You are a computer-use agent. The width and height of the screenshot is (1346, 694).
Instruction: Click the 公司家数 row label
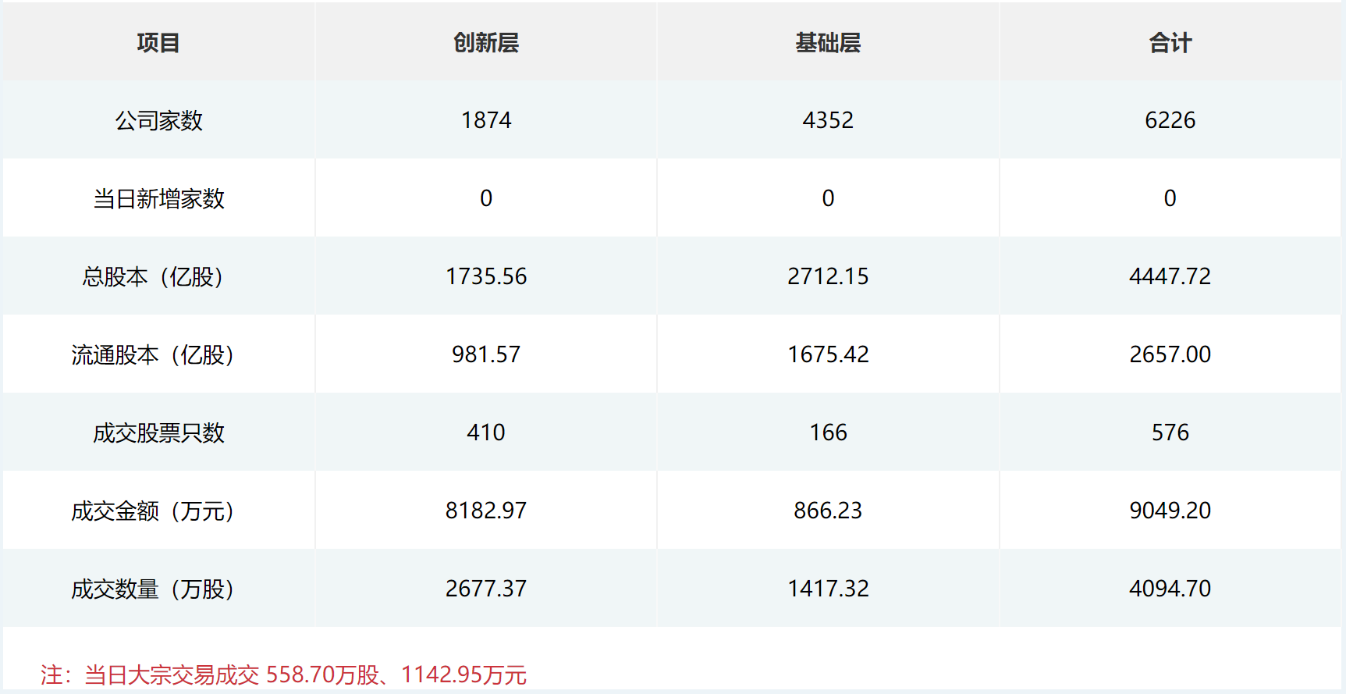pyautogui.click(x=158, y=120)
